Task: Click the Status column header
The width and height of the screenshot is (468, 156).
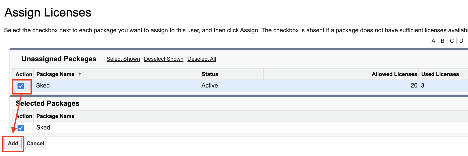Action: [x=210, y=74]
